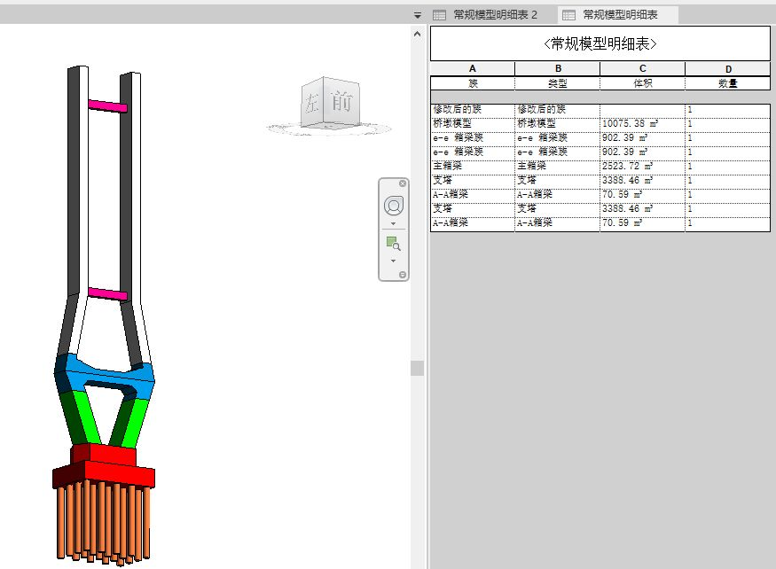Select the lower pink crossbeam in the model
The height and width of the screenshot is (569, 776).
[x=108, y=294]
